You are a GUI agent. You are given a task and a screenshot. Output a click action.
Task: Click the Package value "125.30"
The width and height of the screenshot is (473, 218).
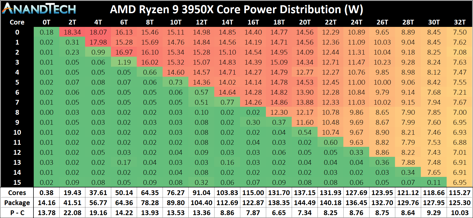pyautogui.click(x=460, y=203)
